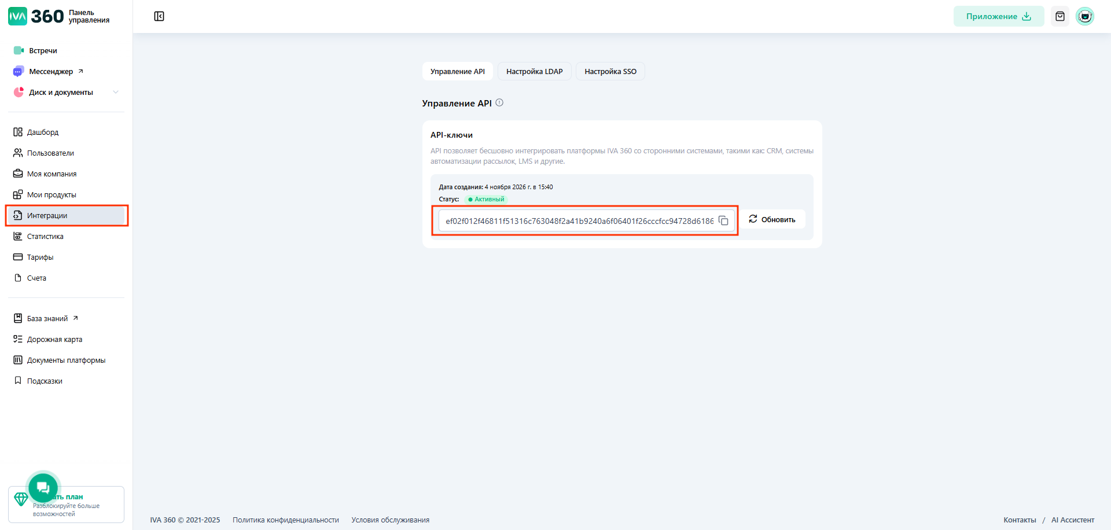Open the shopping bag icon in header

point(1060,16)
